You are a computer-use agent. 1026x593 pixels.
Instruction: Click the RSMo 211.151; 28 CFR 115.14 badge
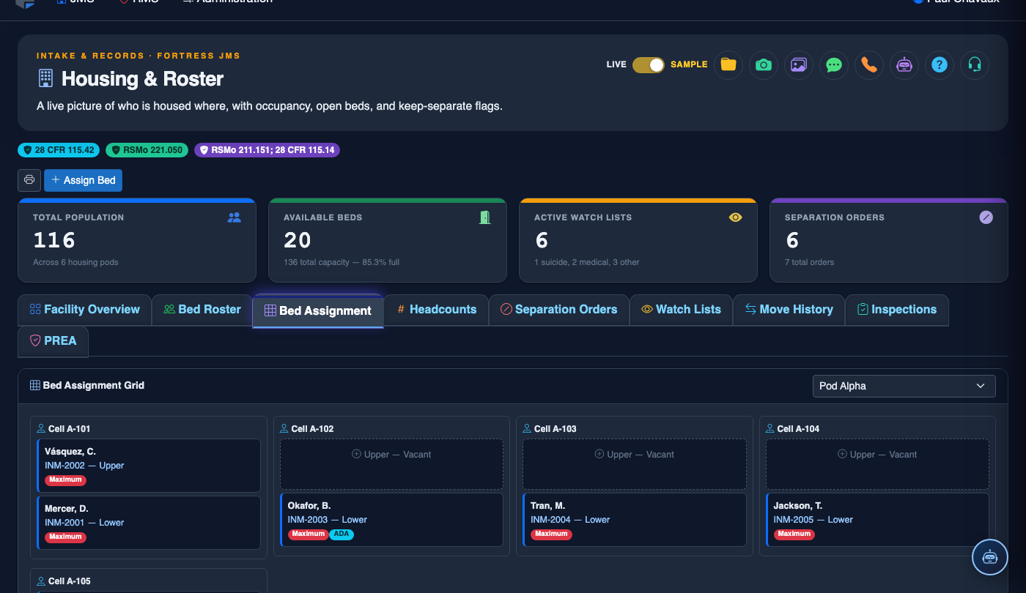(267, 150)
